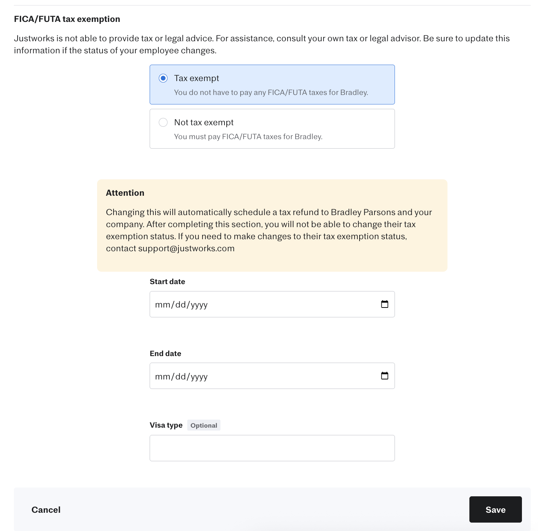This screenshot has width=538, height=531.
Task: Save the tax exemption settings
Action: pyautogui.click(x=495, y=509)
